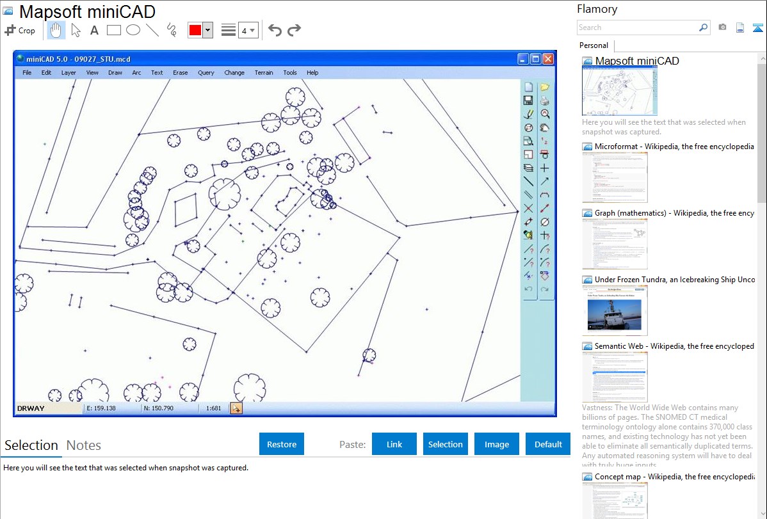Select the double parallel line tool in miniCAD
Screen dimensions: 767x519
pos(528,195)
